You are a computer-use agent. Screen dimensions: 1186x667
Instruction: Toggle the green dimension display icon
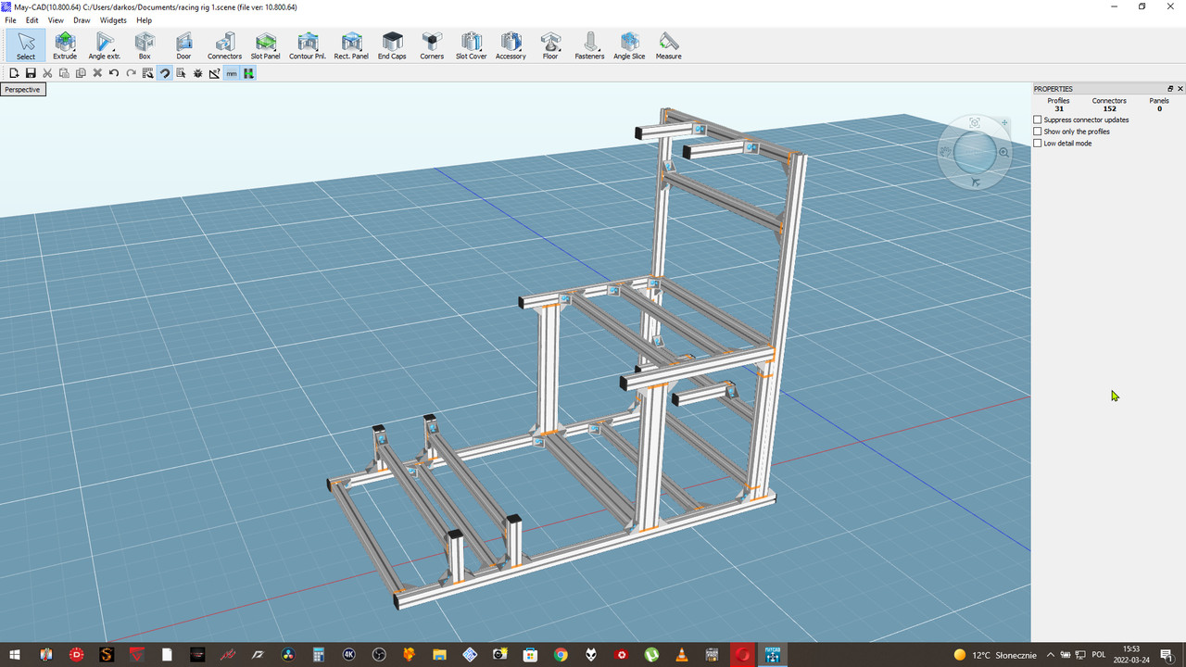click(248, 73)
